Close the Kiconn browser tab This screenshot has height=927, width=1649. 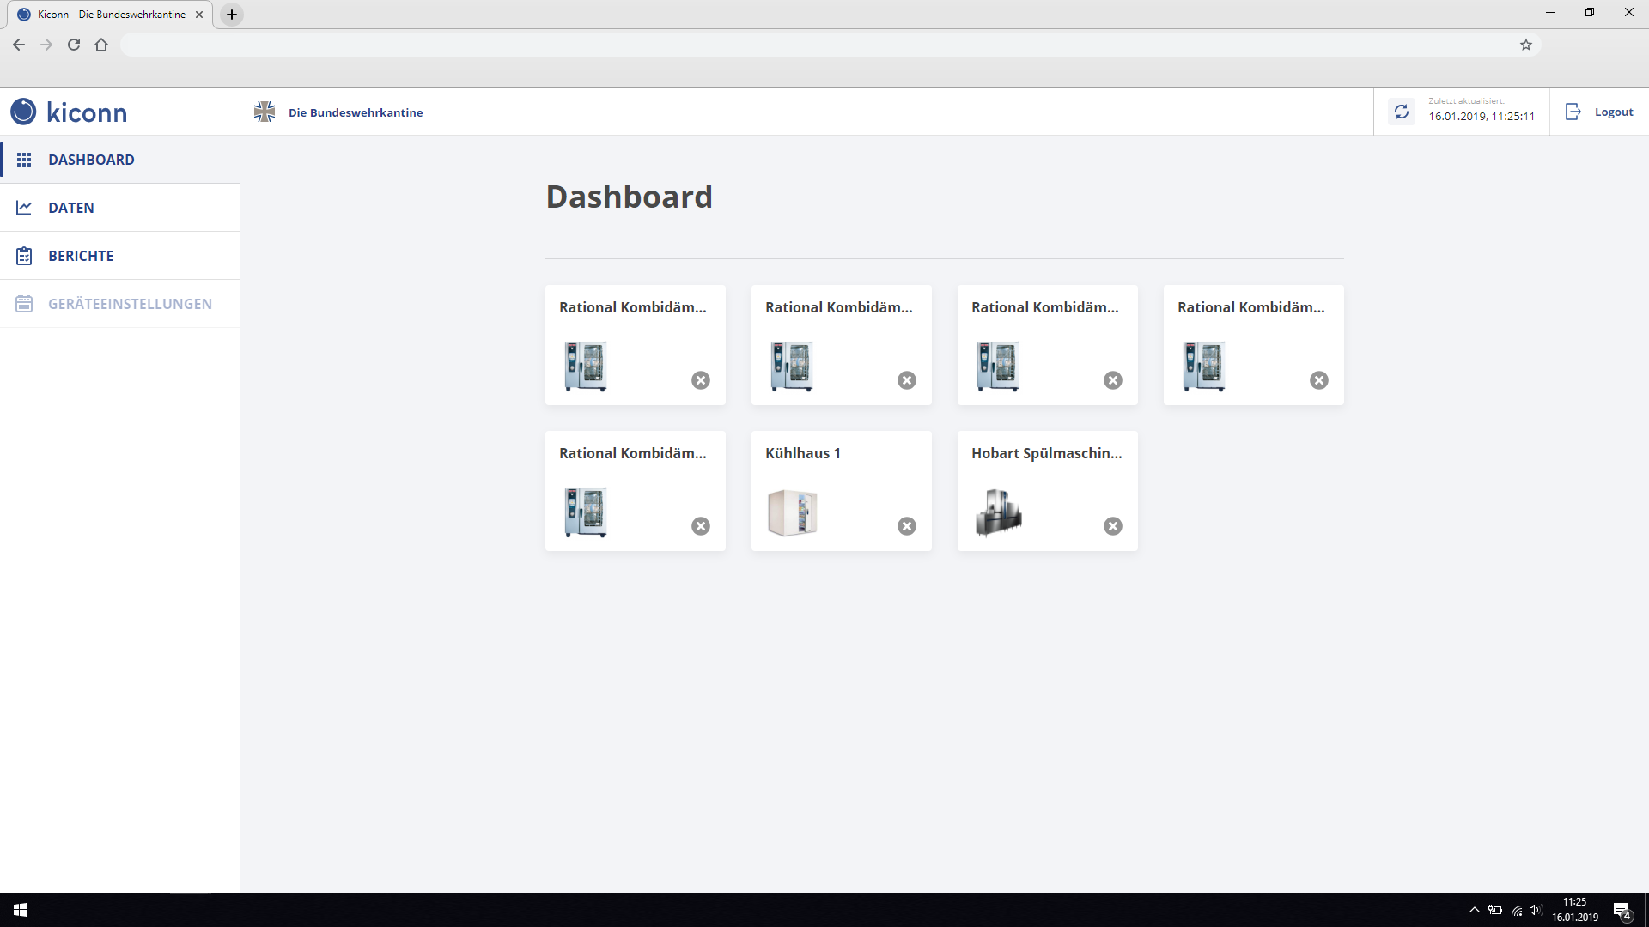click(x=199, y=15)
